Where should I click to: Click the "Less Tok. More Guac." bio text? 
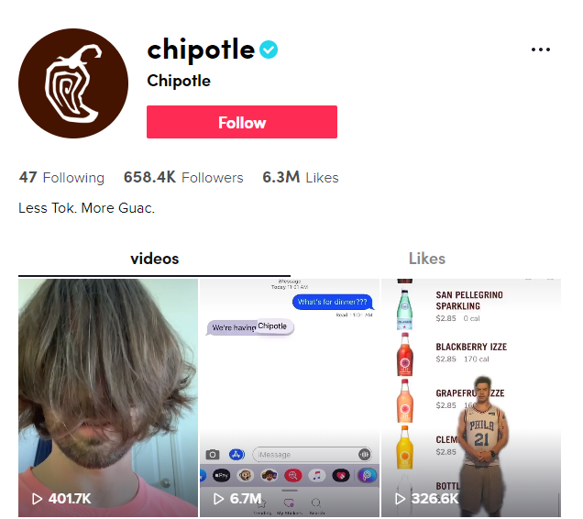(x=87, y=208)
